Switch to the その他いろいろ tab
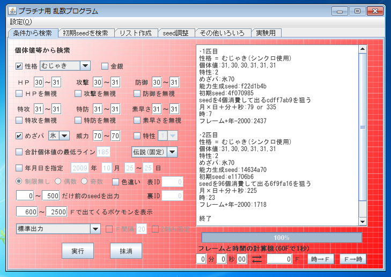Viewport: 391px width, 277px height. click(222, 33)
